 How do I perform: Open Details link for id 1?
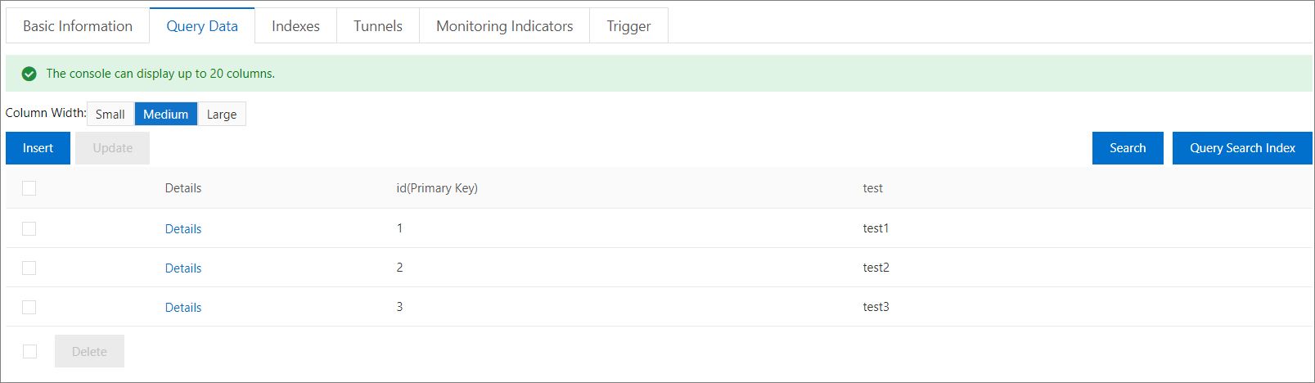[183, 229]
